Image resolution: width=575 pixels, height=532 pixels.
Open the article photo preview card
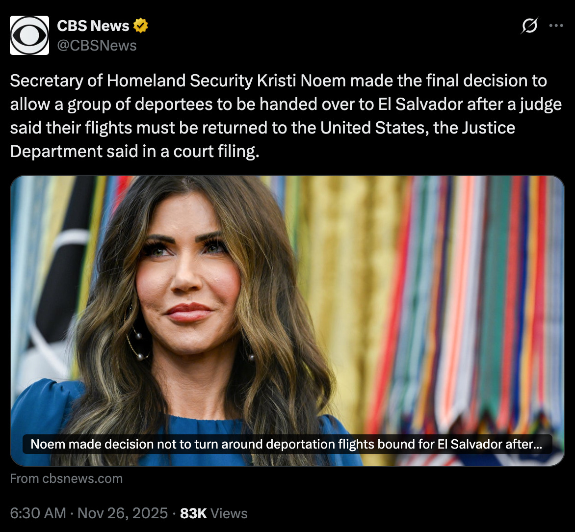(x=287, y=320)
